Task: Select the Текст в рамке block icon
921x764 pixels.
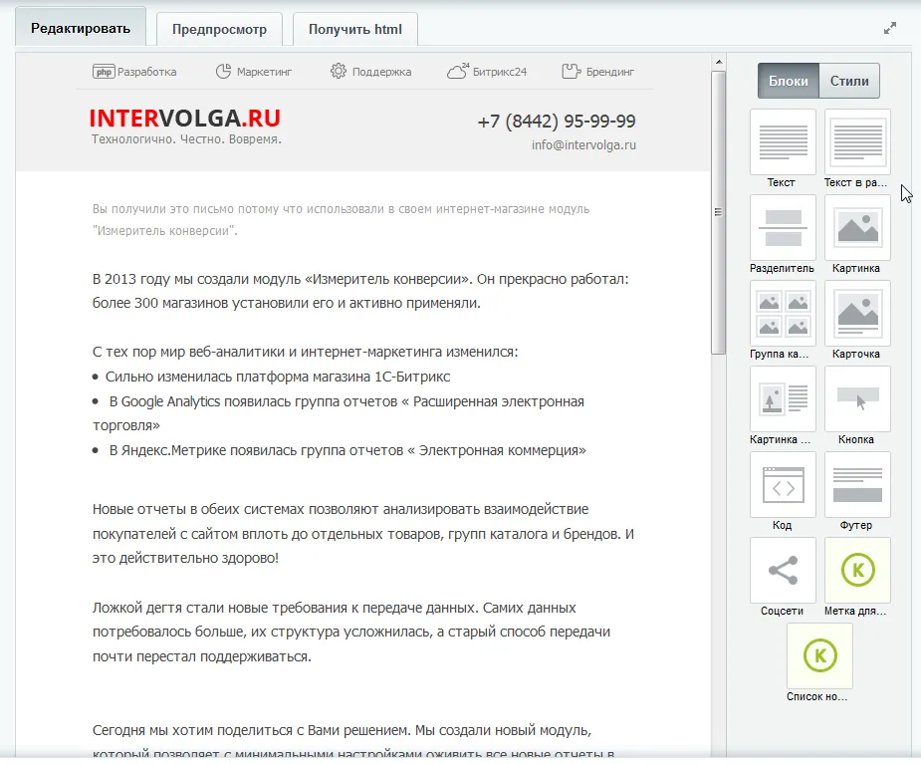Action: tap(857, 141)
